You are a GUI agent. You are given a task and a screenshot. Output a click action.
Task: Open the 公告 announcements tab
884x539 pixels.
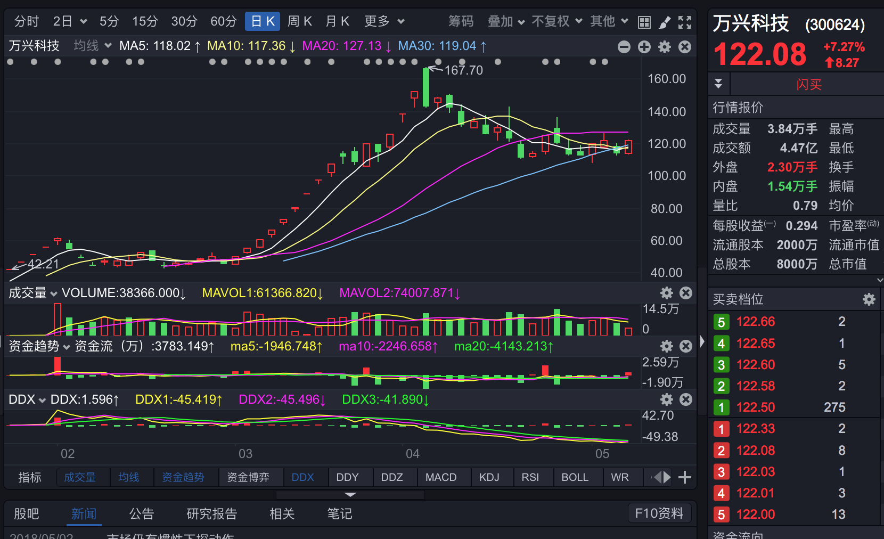[x=142, y=514]
